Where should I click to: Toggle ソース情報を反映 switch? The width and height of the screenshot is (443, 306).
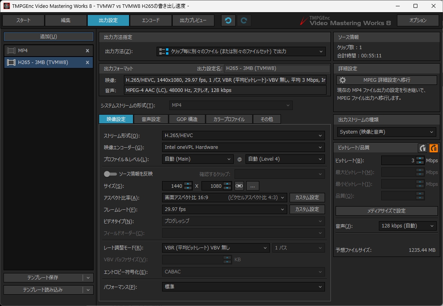point(110,174)
